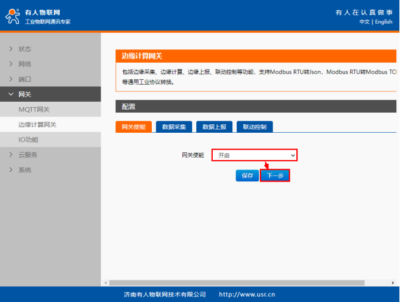400x302 pixels.
Task: Expand the 网络 sidebar section
Action: (x=24, y=63)
